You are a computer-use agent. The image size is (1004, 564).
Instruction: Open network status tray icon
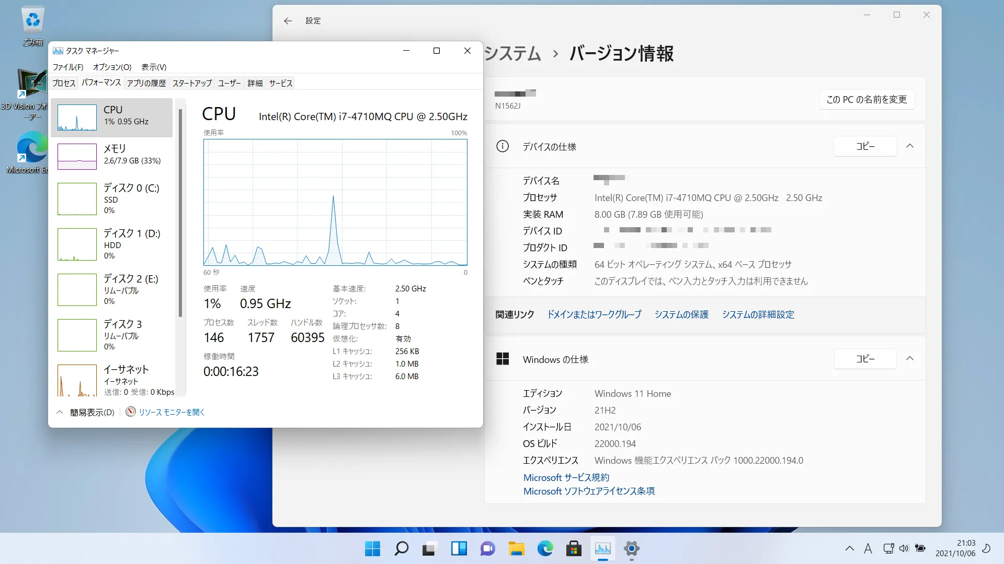(x=888, y=548)
